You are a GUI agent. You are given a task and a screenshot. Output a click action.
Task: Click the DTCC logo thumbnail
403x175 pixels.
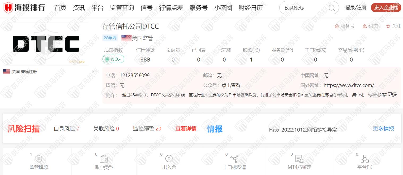[46, 44]
